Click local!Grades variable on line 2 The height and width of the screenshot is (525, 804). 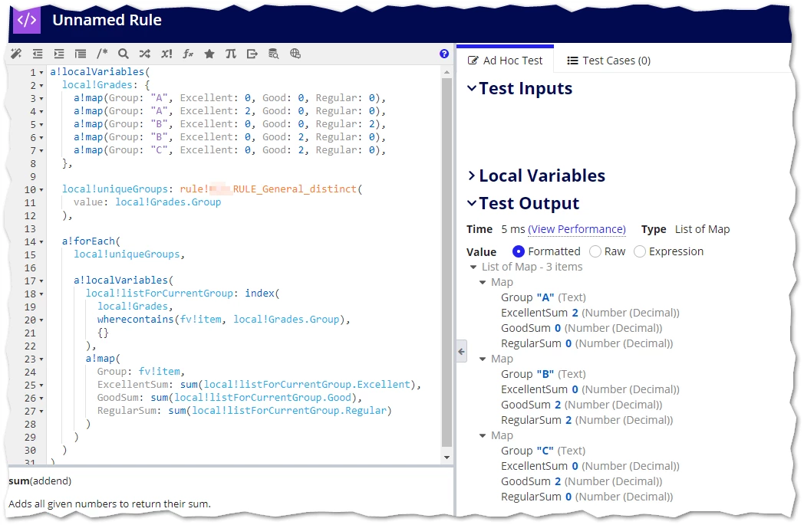click(97, 84)
